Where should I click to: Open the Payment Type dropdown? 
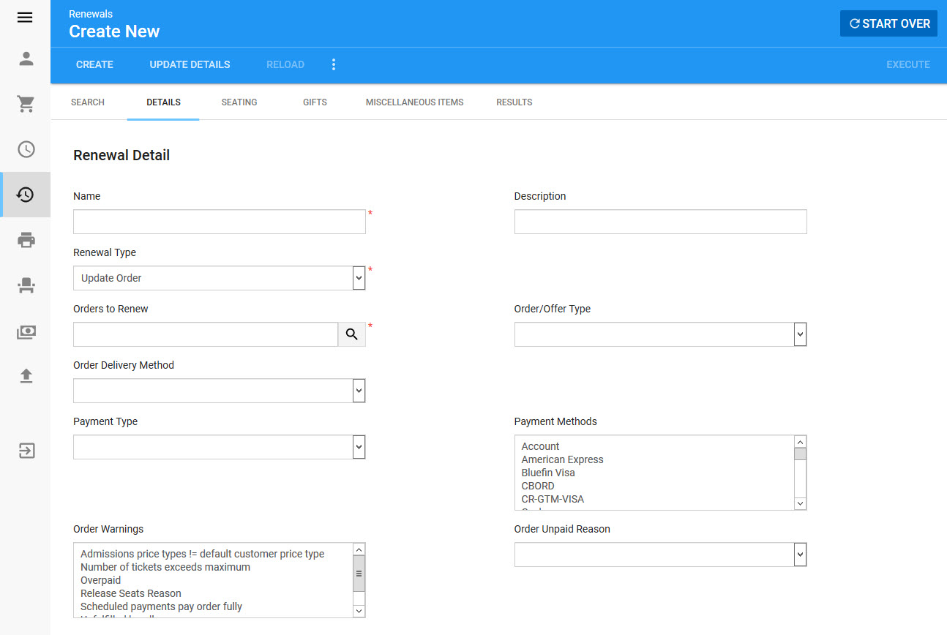point(220,447)
